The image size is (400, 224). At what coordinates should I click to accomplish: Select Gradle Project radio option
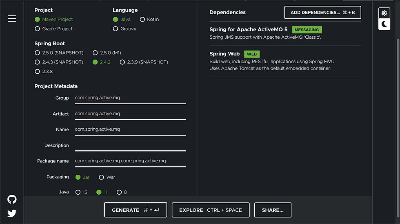53,29
